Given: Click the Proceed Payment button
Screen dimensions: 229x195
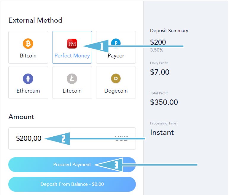Looking at the screenshot, I should pyautogui.click(x=72, y=165).
